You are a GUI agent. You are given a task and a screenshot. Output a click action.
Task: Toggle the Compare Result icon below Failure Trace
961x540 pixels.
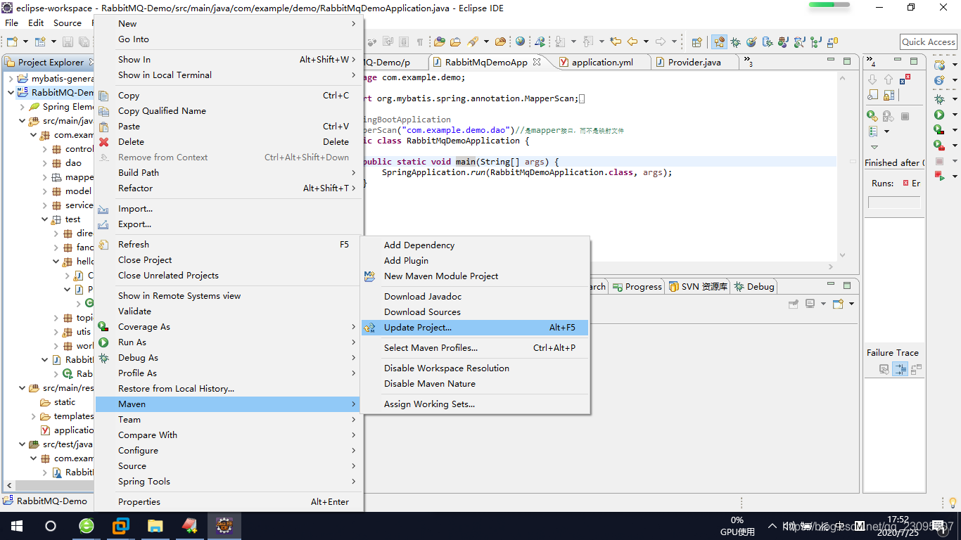click(916, 369)
